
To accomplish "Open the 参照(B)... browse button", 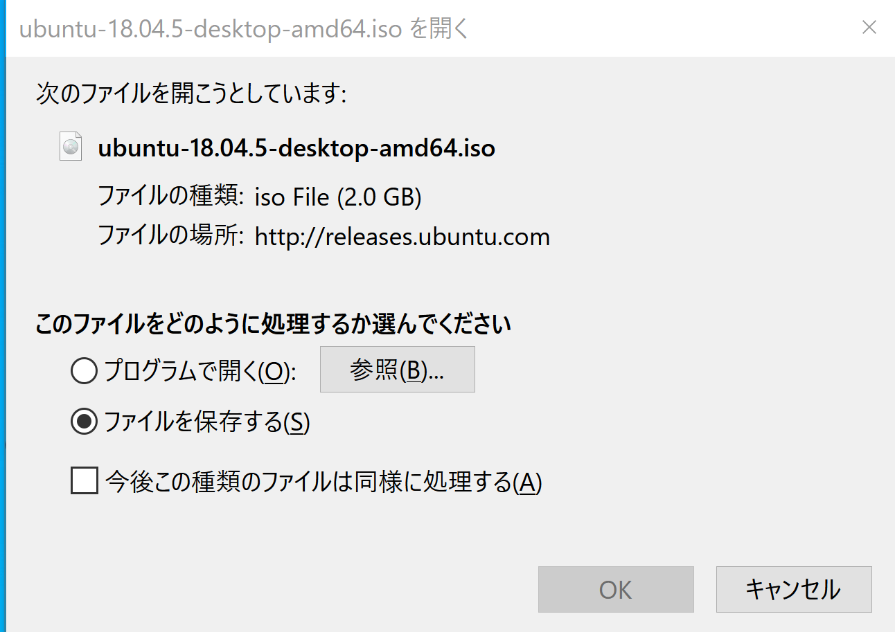I will (397, 370).
